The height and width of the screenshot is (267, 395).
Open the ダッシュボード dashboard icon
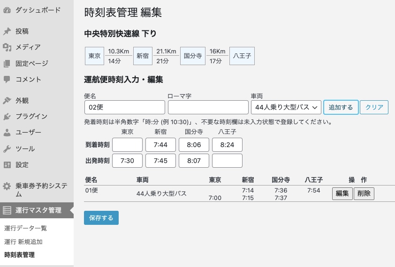pos(7,10)
